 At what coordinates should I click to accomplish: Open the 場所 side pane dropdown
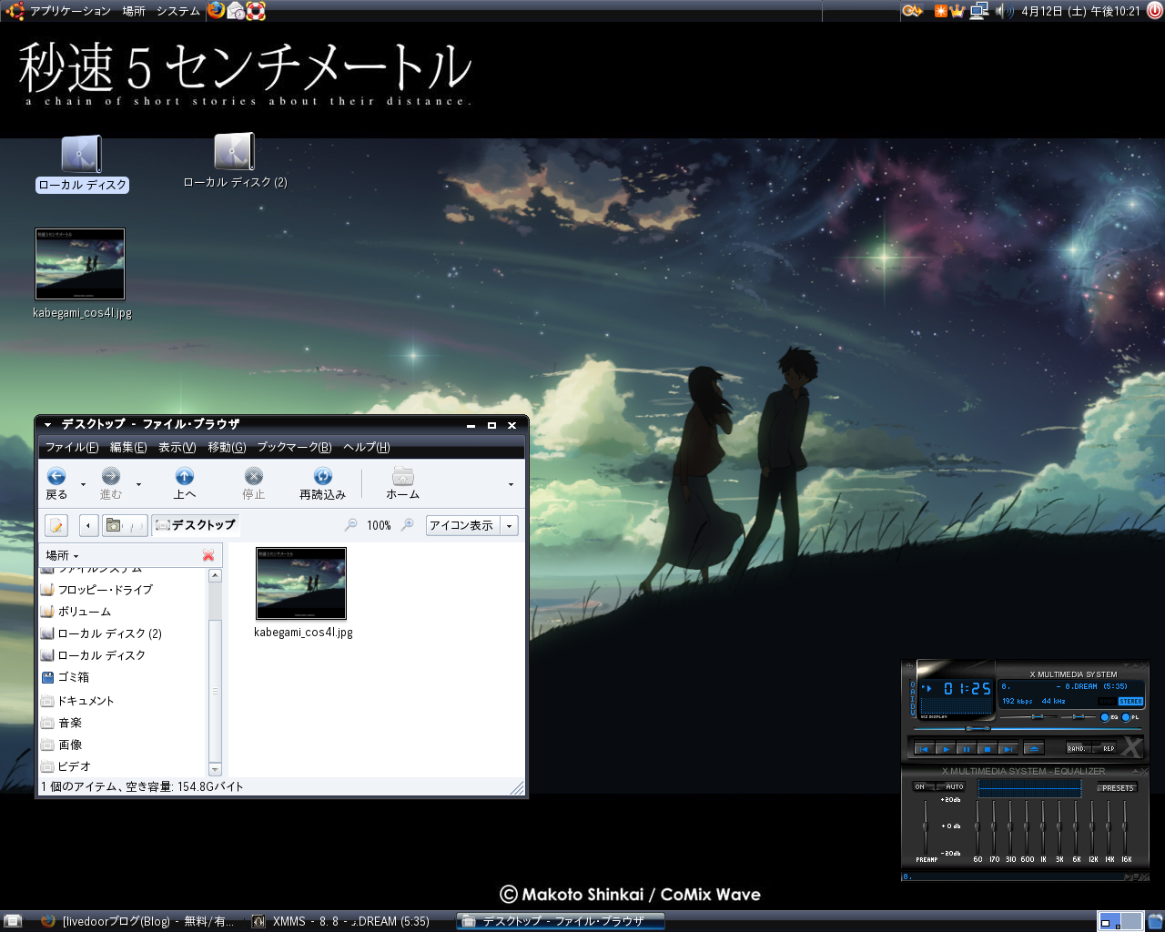tap(63, 555)
